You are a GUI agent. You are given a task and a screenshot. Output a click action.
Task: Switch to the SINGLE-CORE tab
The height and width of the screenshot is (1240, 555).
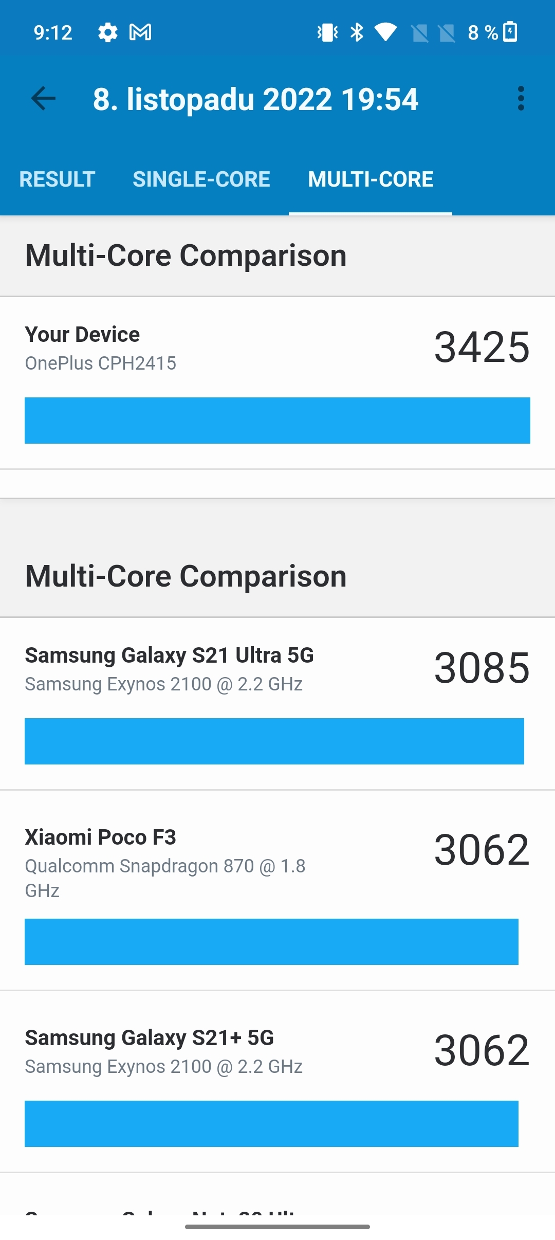coord(201,179)
